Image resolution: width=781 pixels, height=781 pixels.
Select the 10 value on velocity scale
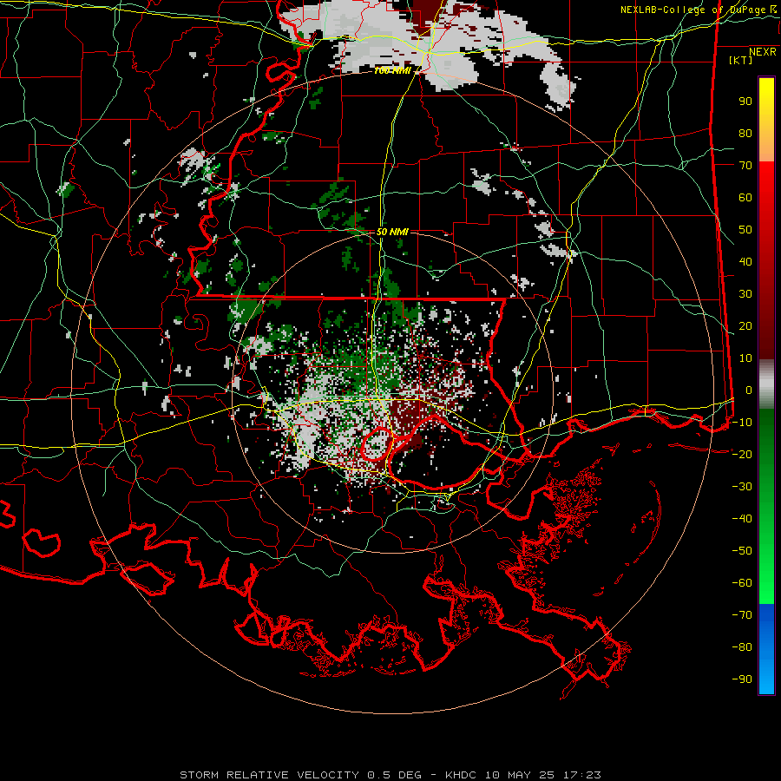(745, 358)
